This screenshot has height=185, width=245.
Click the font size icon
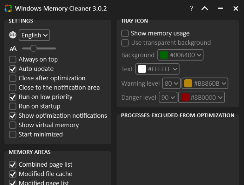click(13, 48)
